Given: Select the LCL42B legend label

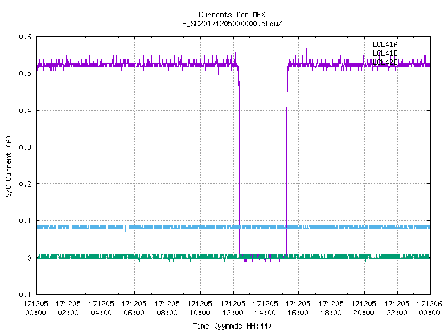Looking at the screenshot, I should (x=385, y=62).
